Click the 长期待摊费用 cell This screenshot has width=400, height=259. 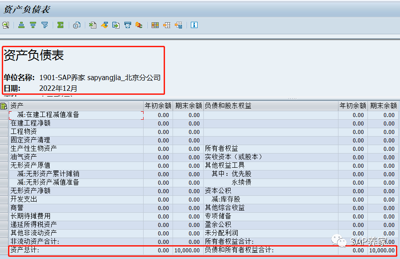click(76, 216)
